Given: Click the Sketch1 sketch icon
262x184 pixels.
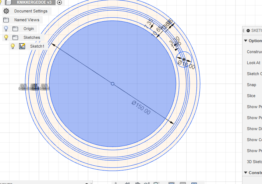Looking at the screenshot, I should coord(22,46).
